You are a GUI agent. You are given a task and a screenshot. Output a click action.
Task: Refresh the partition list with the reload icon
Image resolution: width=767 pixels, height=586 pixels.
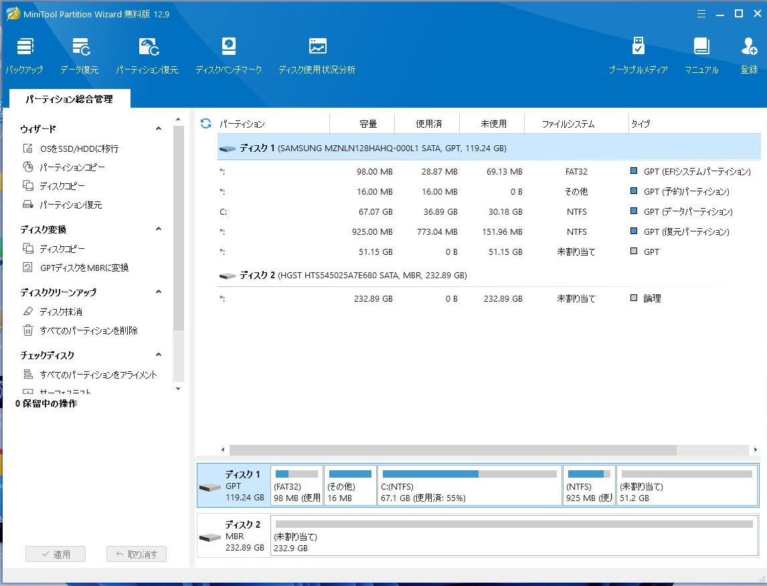pyautogui.click(x=206, y=124)
